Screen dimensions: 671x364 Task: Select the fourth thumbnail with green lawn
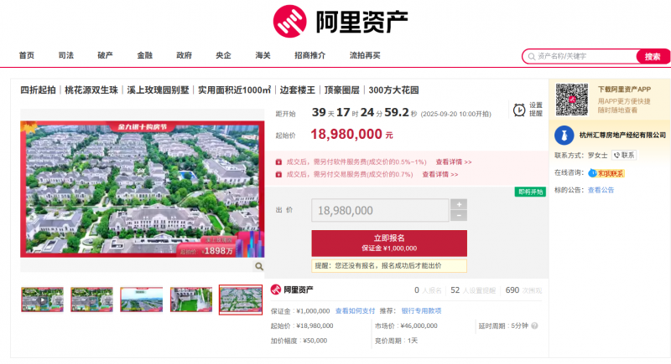pyautogui.click(x=191, y=300)
